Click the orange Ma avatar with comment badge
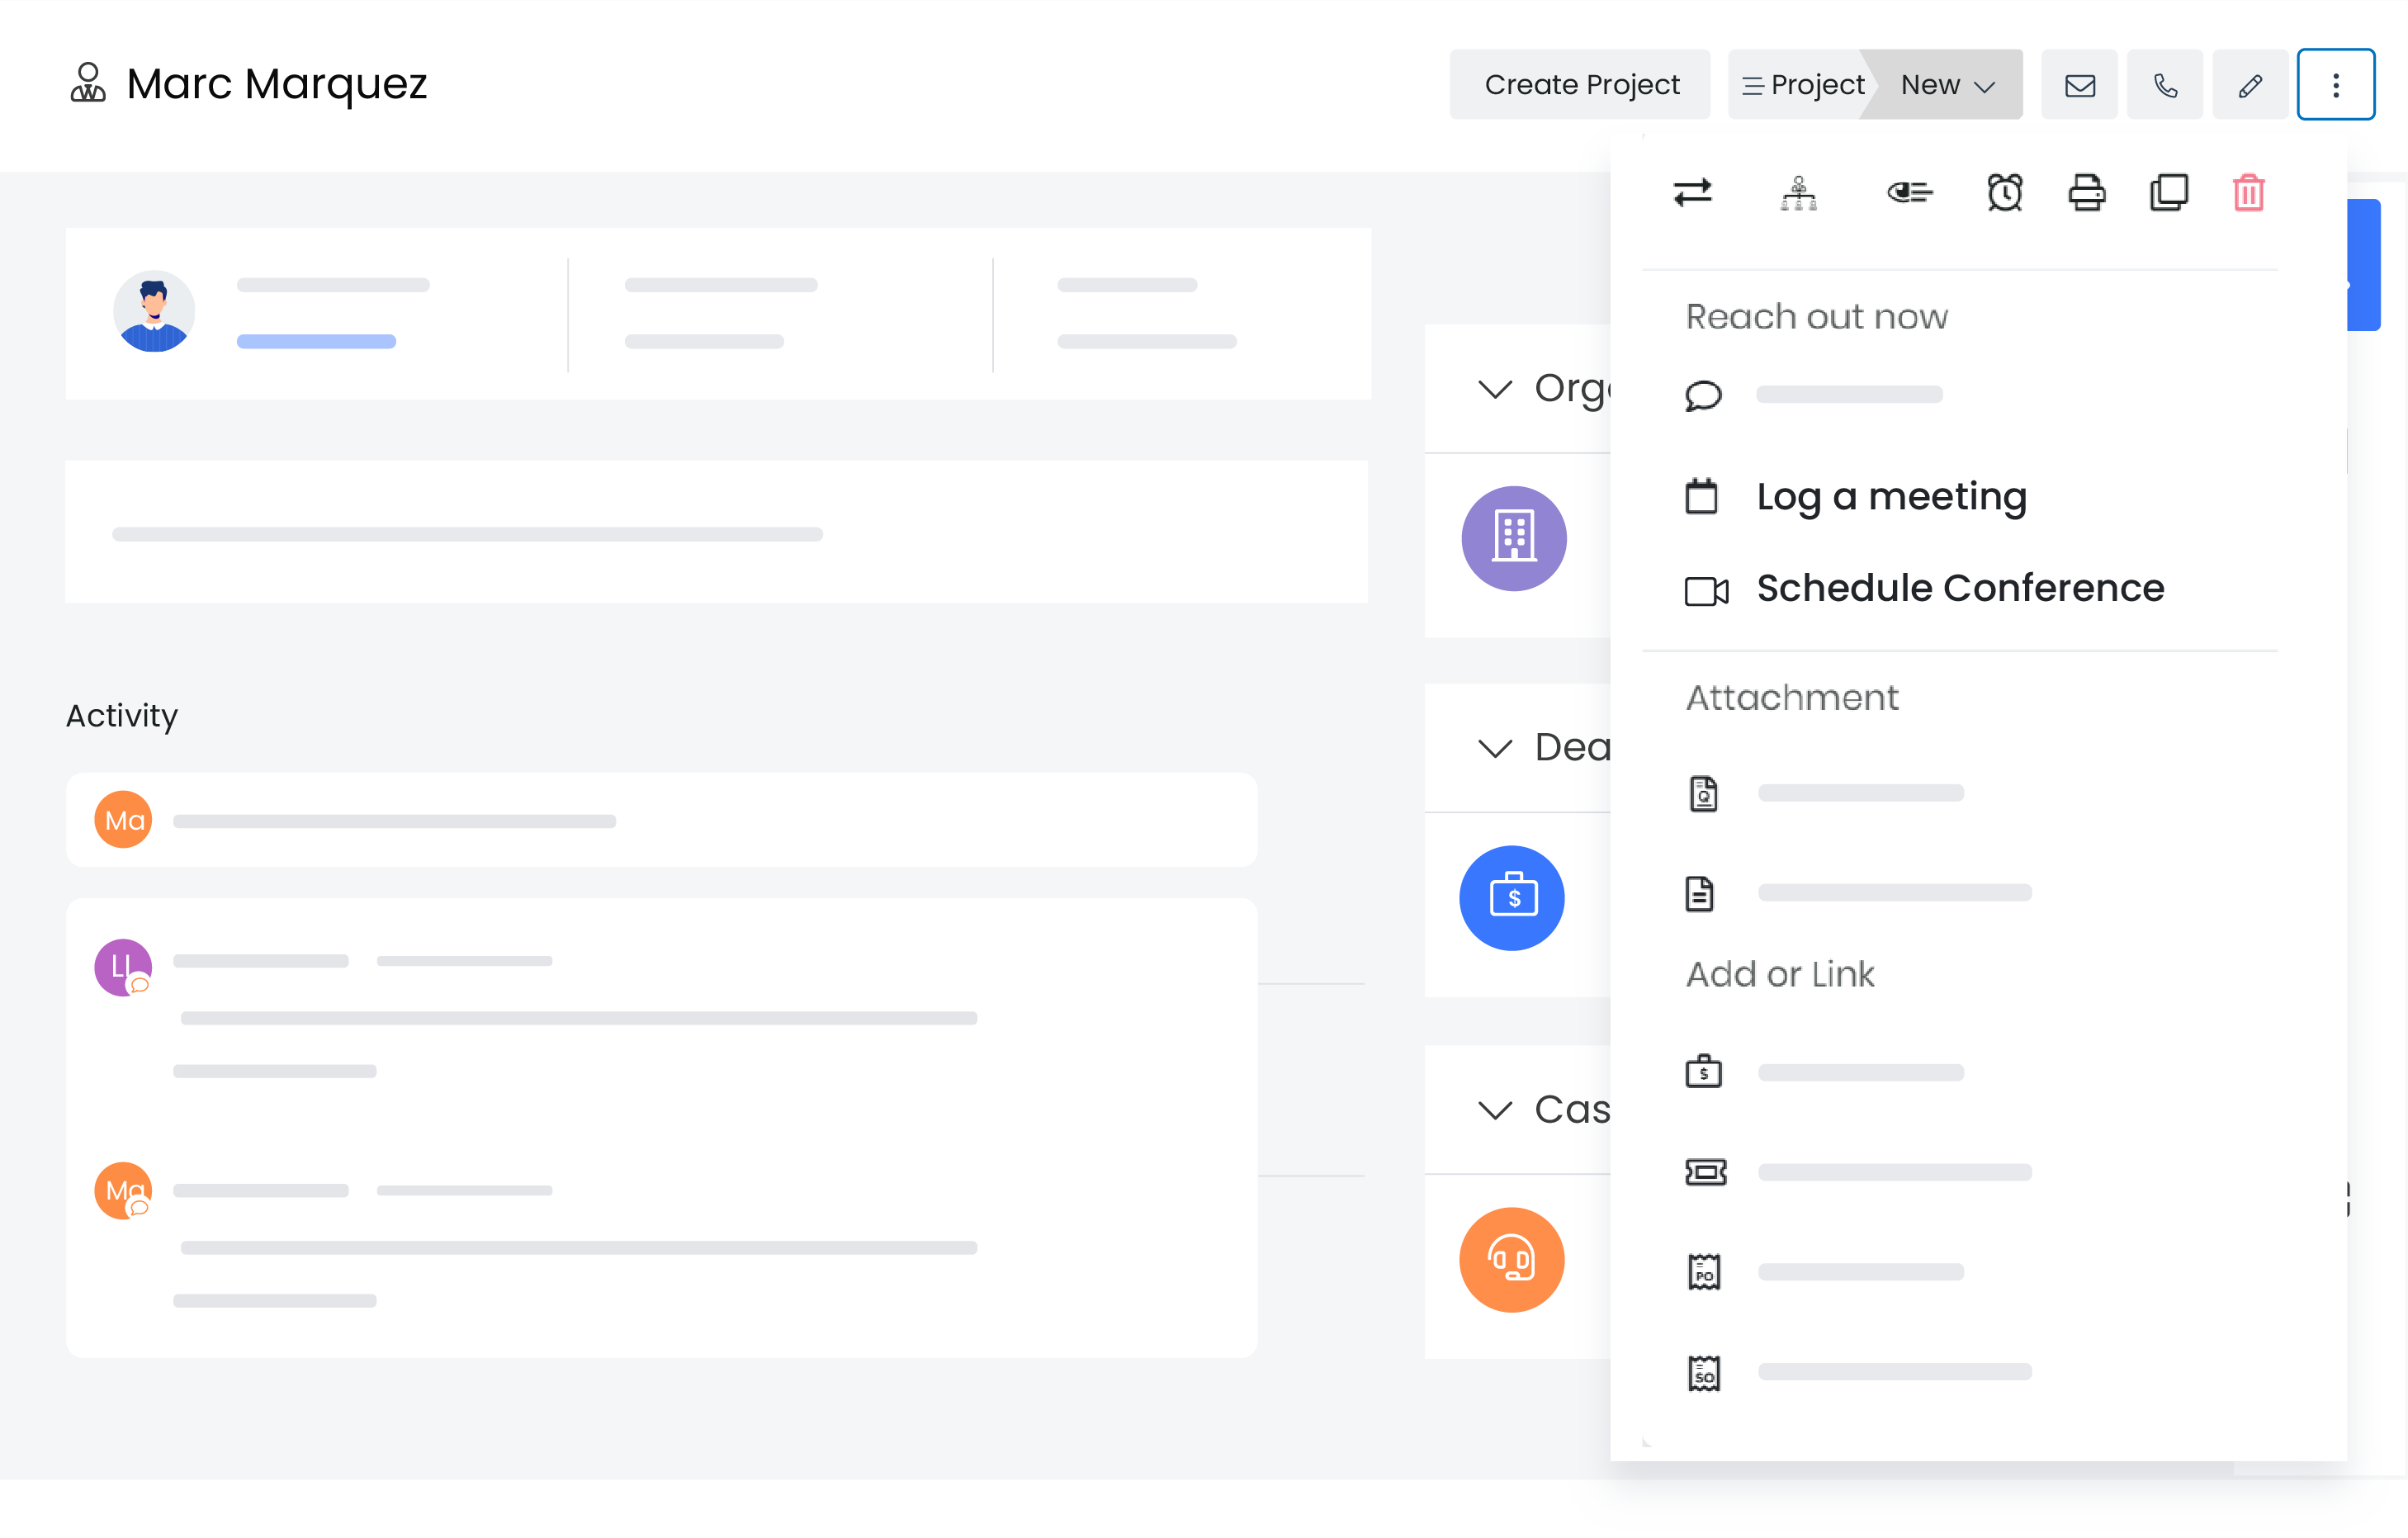 click(x=122, y=1190)
